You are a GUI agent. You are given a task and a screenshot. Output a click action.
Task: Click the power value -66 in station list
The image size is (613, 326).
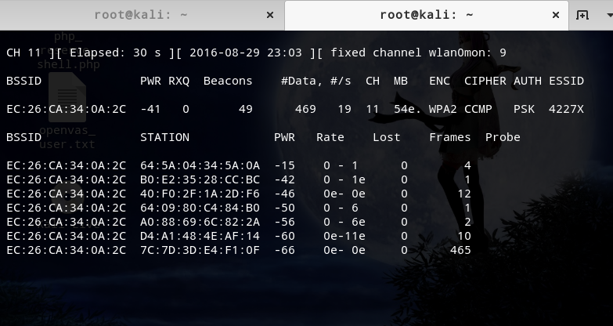[x=285, y=250]
